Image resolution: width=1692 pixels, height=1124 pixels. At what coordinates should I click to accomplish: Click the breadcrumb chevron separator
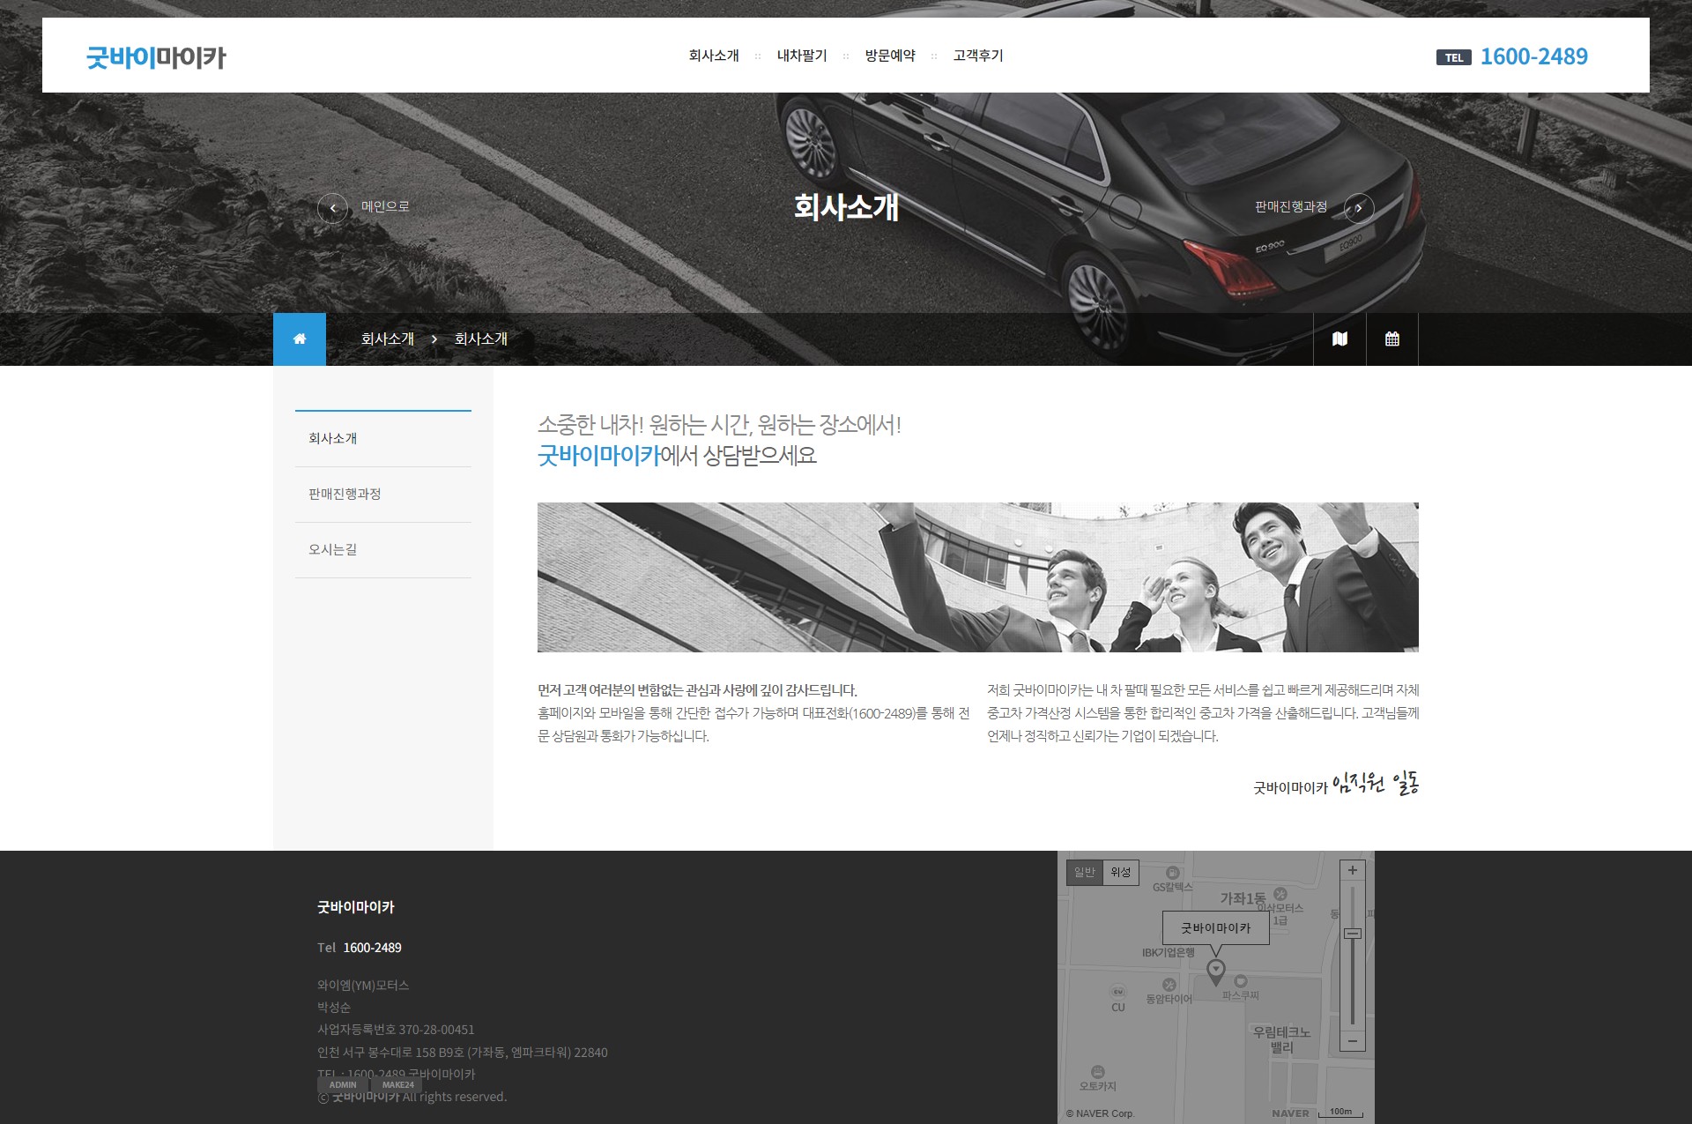pyautogui.click(x=434, y=339)
